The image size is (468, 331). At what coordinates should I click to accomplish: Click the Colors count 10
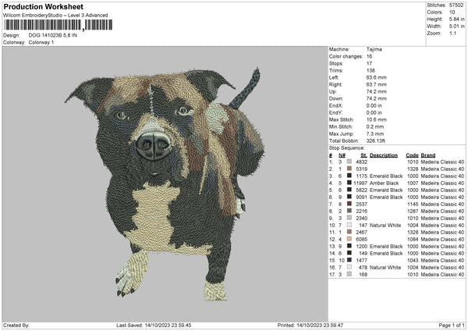point(452,12)
